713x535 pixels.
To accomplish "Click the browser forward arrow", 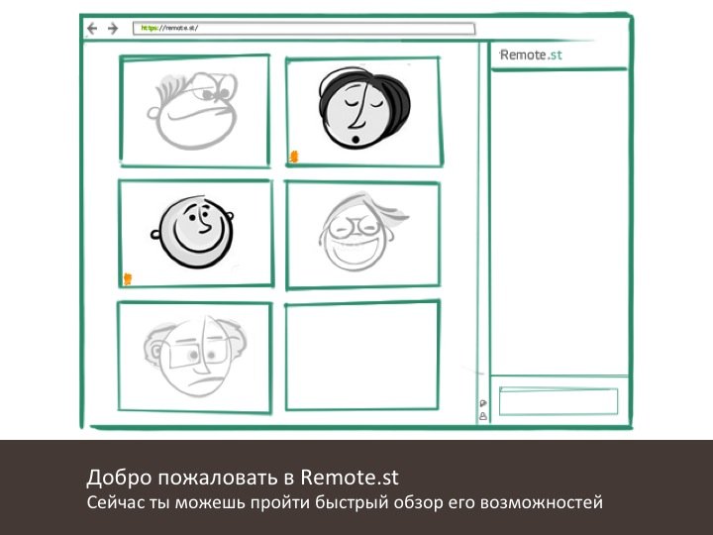I will pos(112,29).
